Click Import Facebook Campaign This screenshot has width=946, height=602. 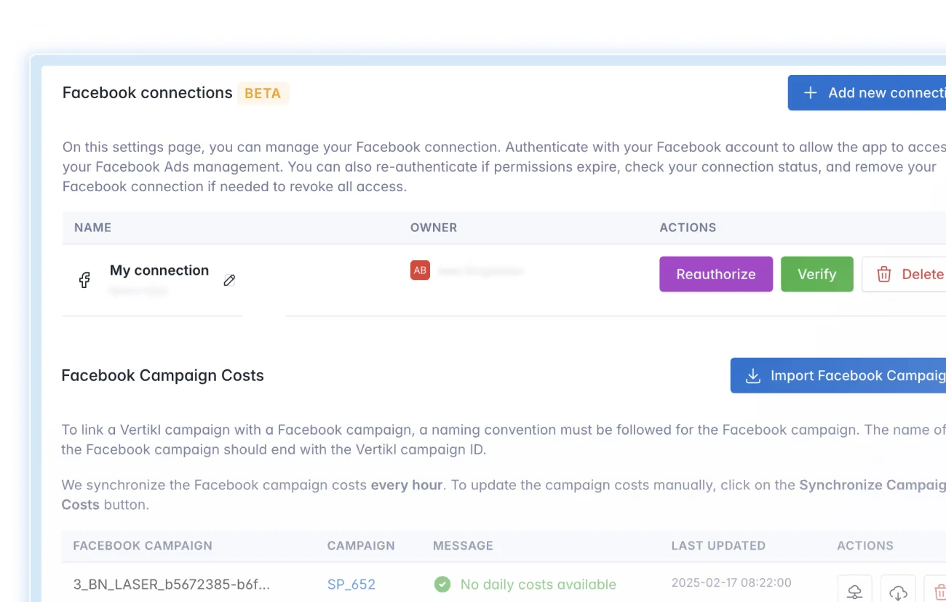[x=844, y=375]
